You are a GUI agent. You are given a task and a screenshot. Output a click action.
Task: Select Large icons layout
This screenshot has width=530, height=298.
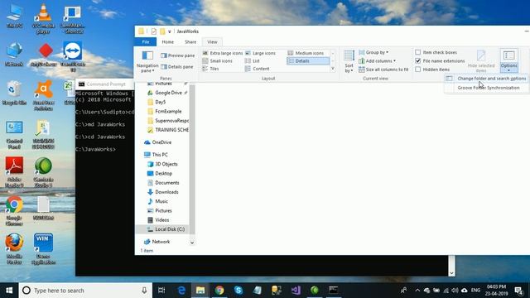(x=260, y=53)
